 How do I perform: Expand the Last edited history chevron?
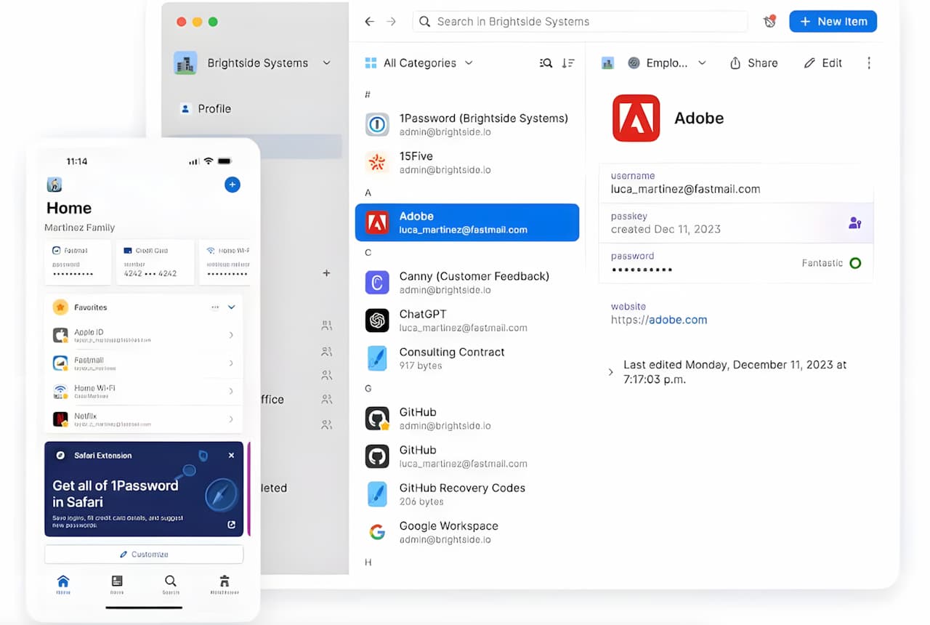pyautogui.click(x=610, y=372)
